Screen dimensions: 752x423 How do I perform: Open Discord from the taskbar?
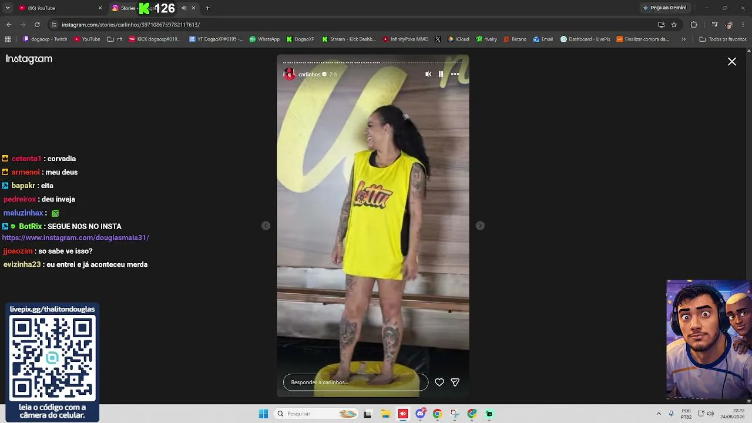click(x=420, y=414)
